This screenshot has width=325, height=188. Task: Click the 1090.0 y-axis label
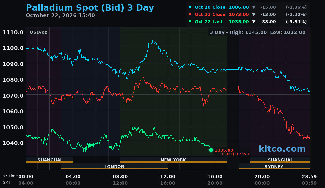tap(13, 64)
